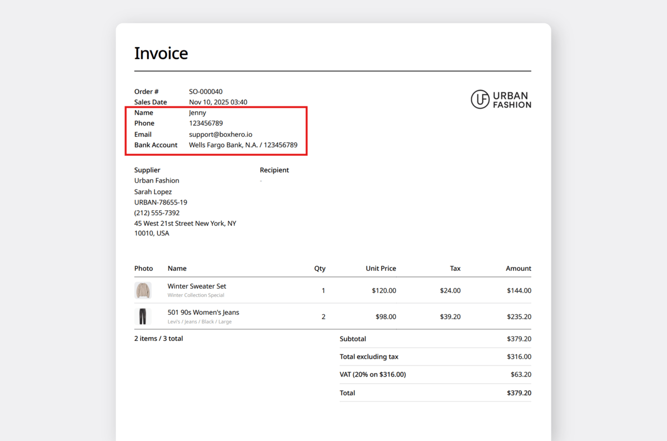Screen dimensions: 667x441
Task: Select the Winter Sweater Set product photo
Action: [143, 290]
